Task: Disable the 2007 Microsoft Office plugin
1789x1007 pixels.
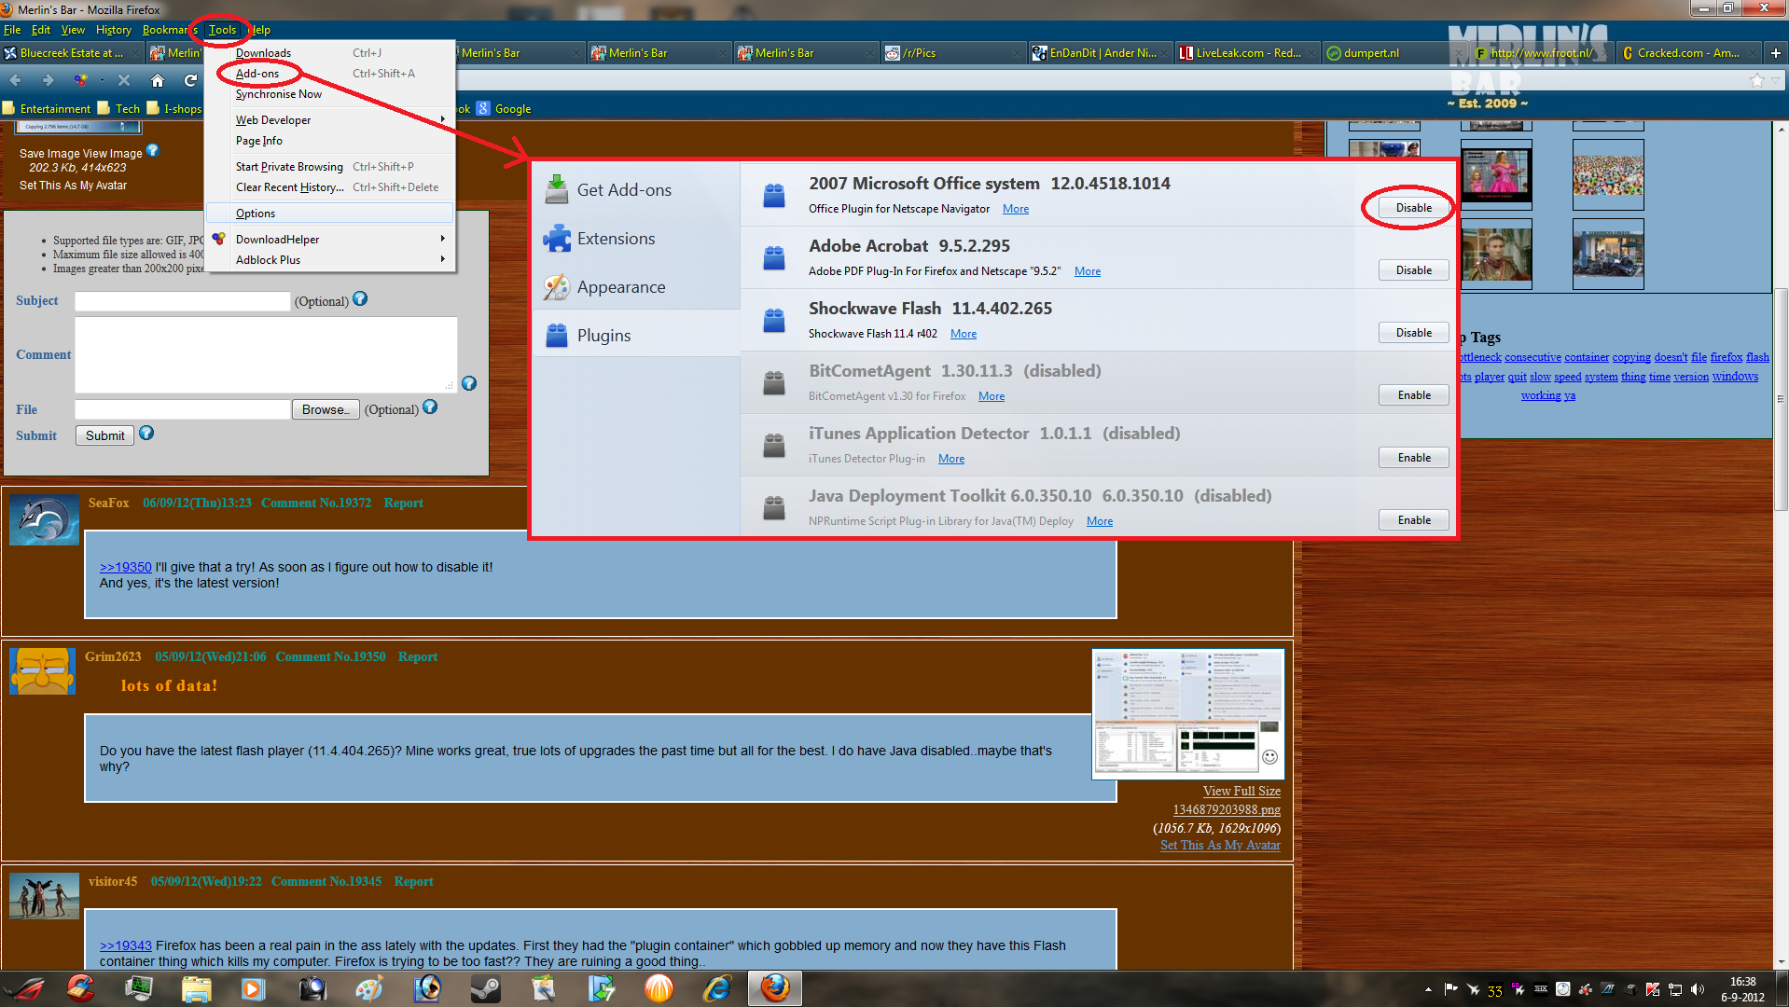Action: tap(1414, 208)
